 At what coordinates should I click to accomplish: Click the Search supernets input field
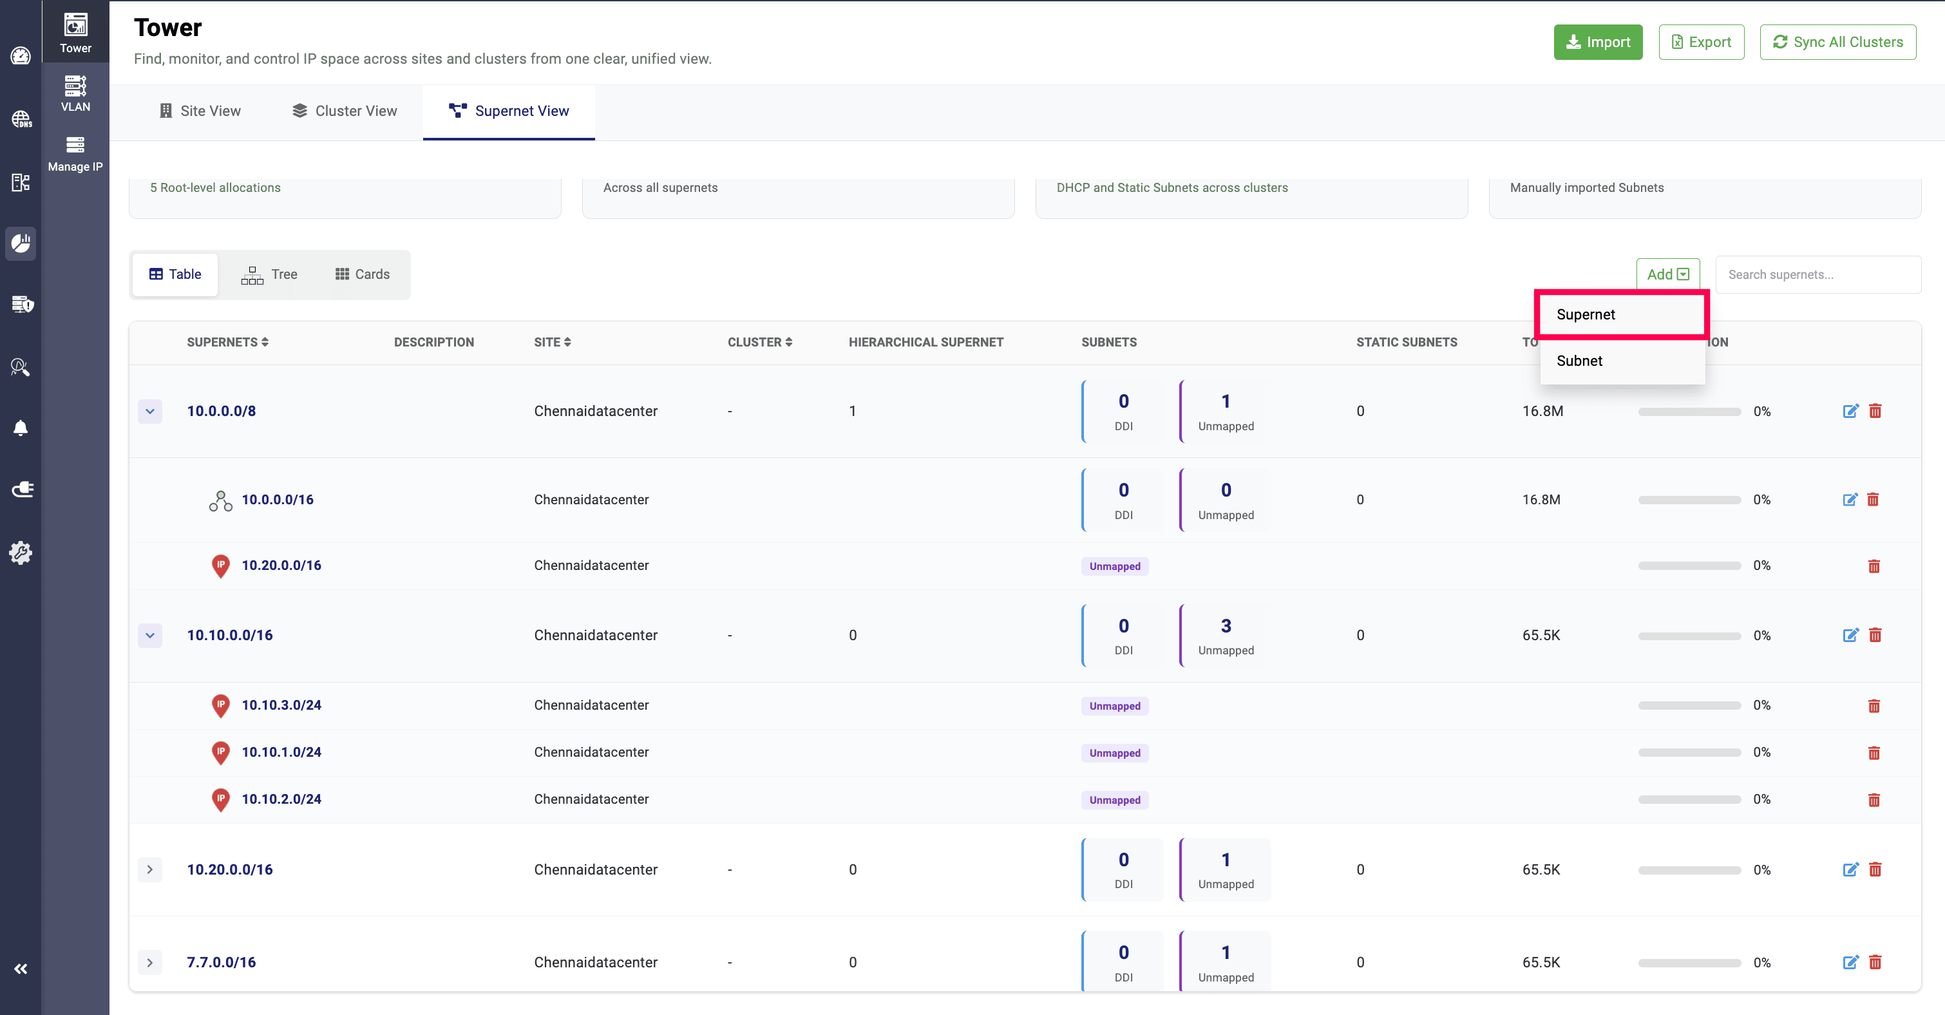tap(1817, 274)
